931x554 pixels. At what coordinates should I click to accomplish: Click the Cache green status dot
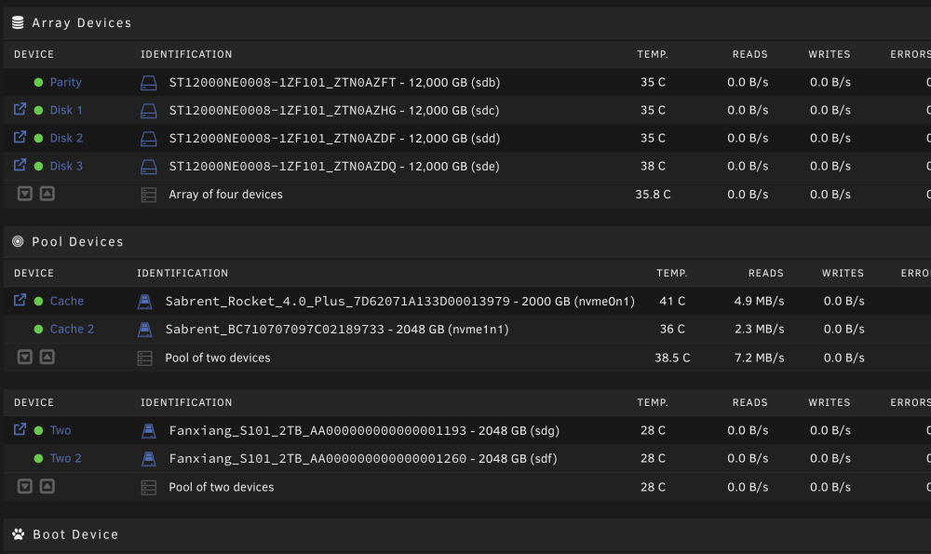pos(38,301)
